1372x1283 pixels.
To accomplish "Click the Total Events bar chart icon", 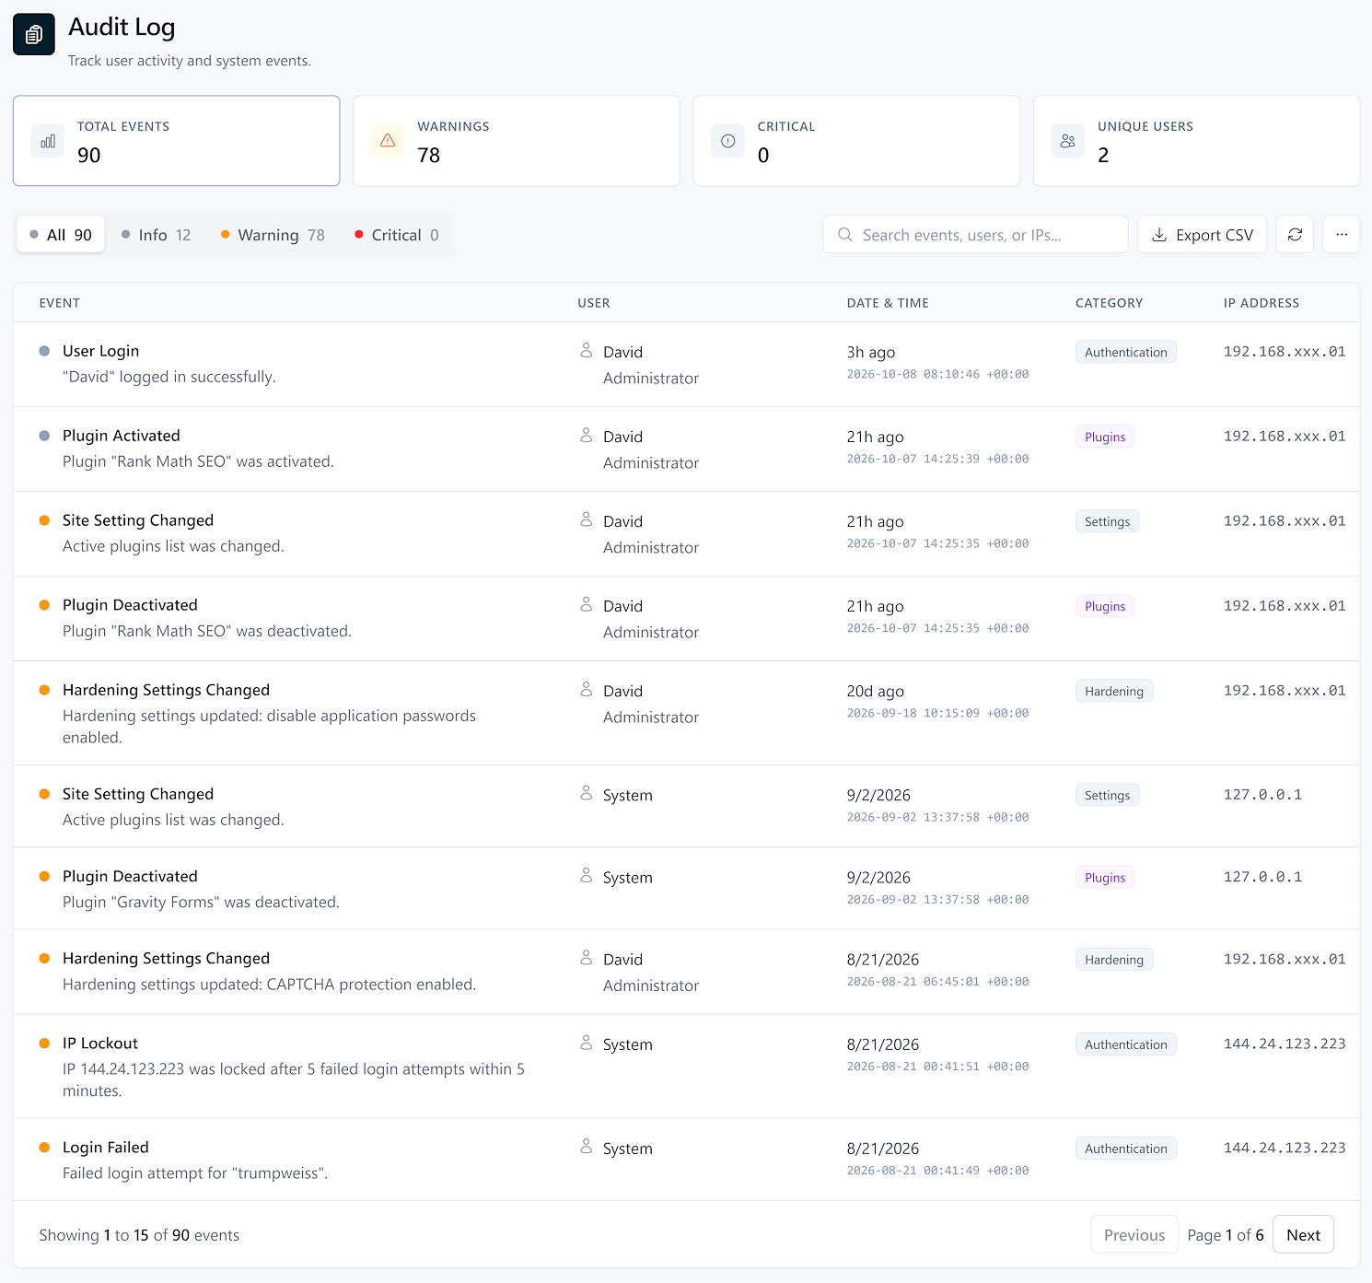I will [48, 141].
